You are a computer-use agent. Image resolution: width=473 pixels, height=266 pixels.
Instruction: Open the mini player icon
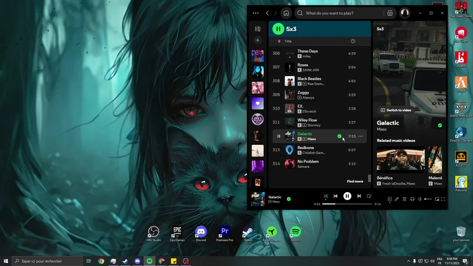[437, 199]
